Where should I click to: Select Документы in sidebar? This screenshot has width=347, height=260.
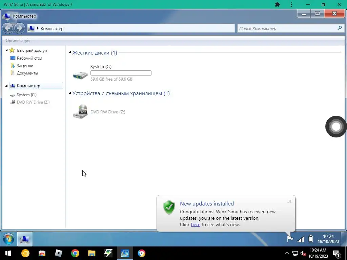[27, 73]
